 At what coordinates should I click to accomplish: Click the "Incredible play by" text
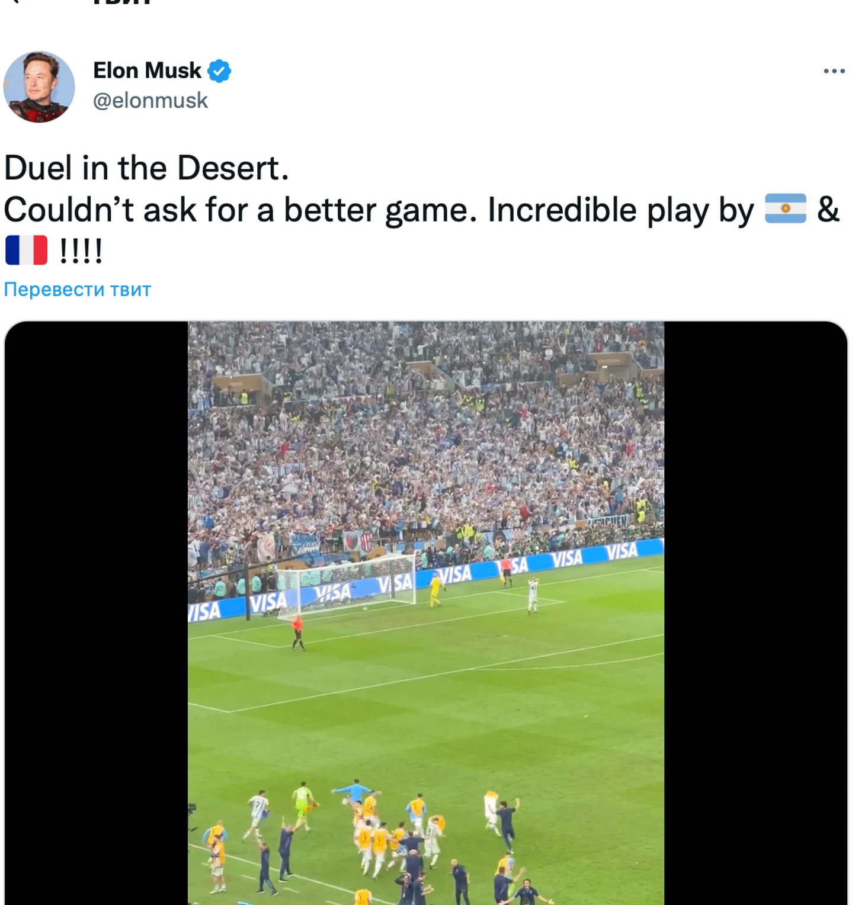(620, 210)
